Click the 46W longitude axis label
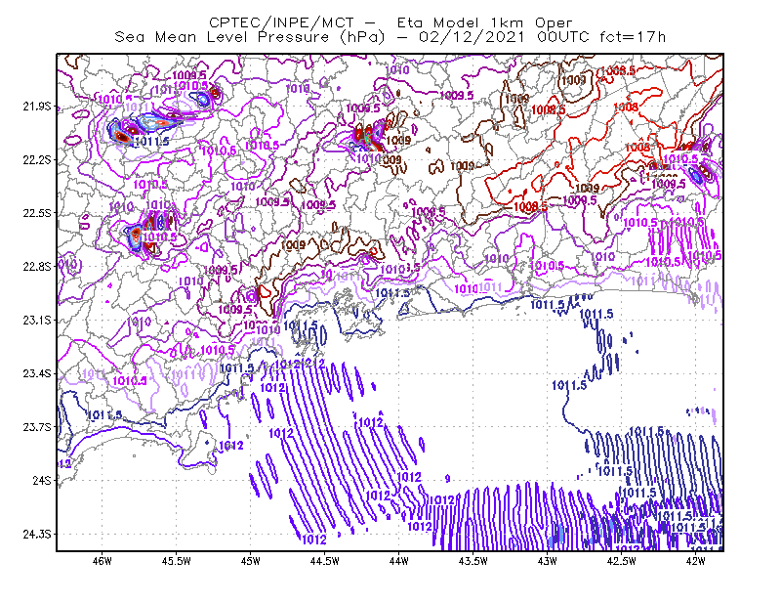Screen dimensions: 781x604 (x=103, y=561)
